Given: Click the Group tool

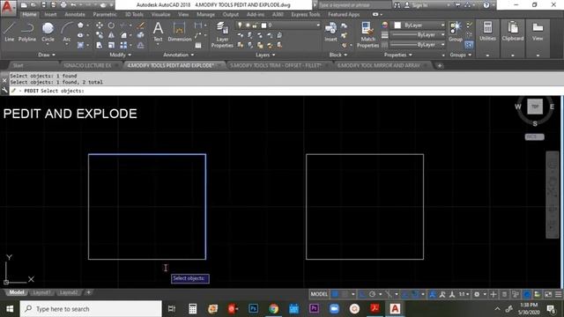Looking at the screenshot, I should pyautogui.click(x=456, y=32).
